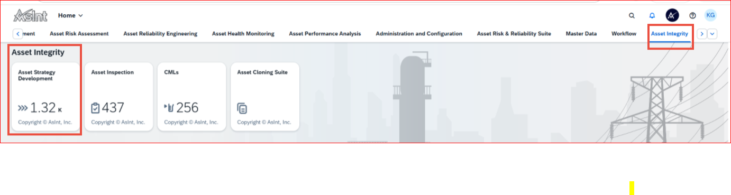Open the Asset Strategy Development tile
Viewport: 731px width, 195px height.
pos(45,97)
